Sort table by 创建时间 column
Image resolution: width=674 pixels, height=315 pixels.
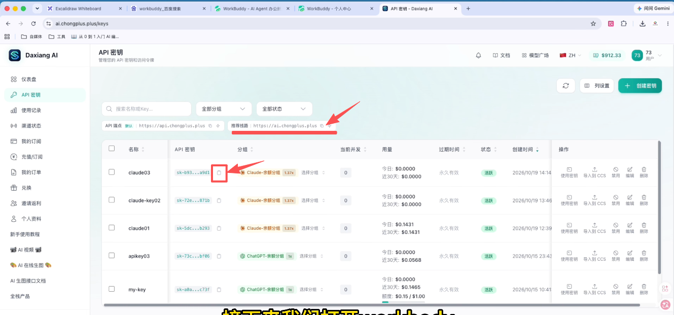click(525, 150)
